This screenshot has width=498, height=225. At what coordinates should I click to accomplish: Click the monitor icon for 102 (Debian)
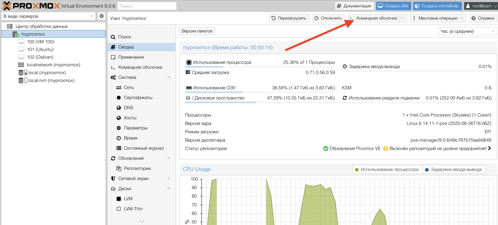[21, 57]
